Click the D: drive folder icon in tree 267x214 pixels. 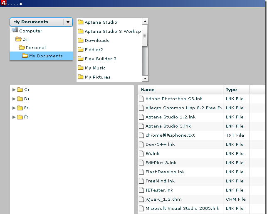point(20,99)
